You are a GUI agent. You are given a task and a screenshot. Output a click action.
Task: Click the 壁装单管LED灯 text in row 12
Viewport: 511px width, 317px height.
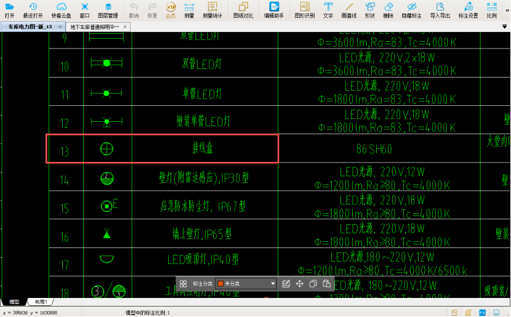coord(203,121)
